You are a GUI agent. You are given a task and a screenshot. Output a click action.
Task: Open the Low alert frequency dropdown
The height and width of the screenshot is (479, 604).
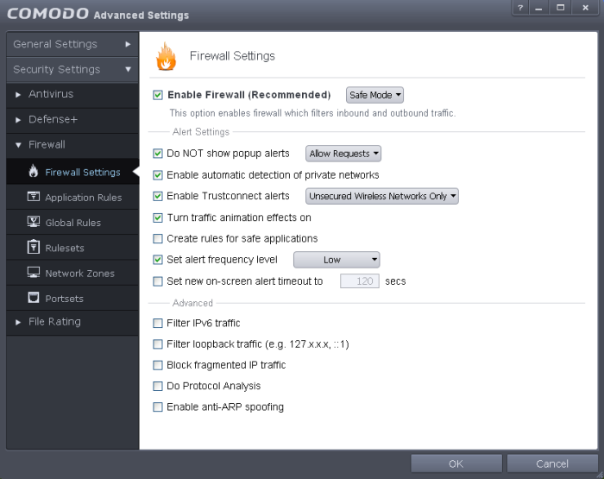click(x=337, y=260)
